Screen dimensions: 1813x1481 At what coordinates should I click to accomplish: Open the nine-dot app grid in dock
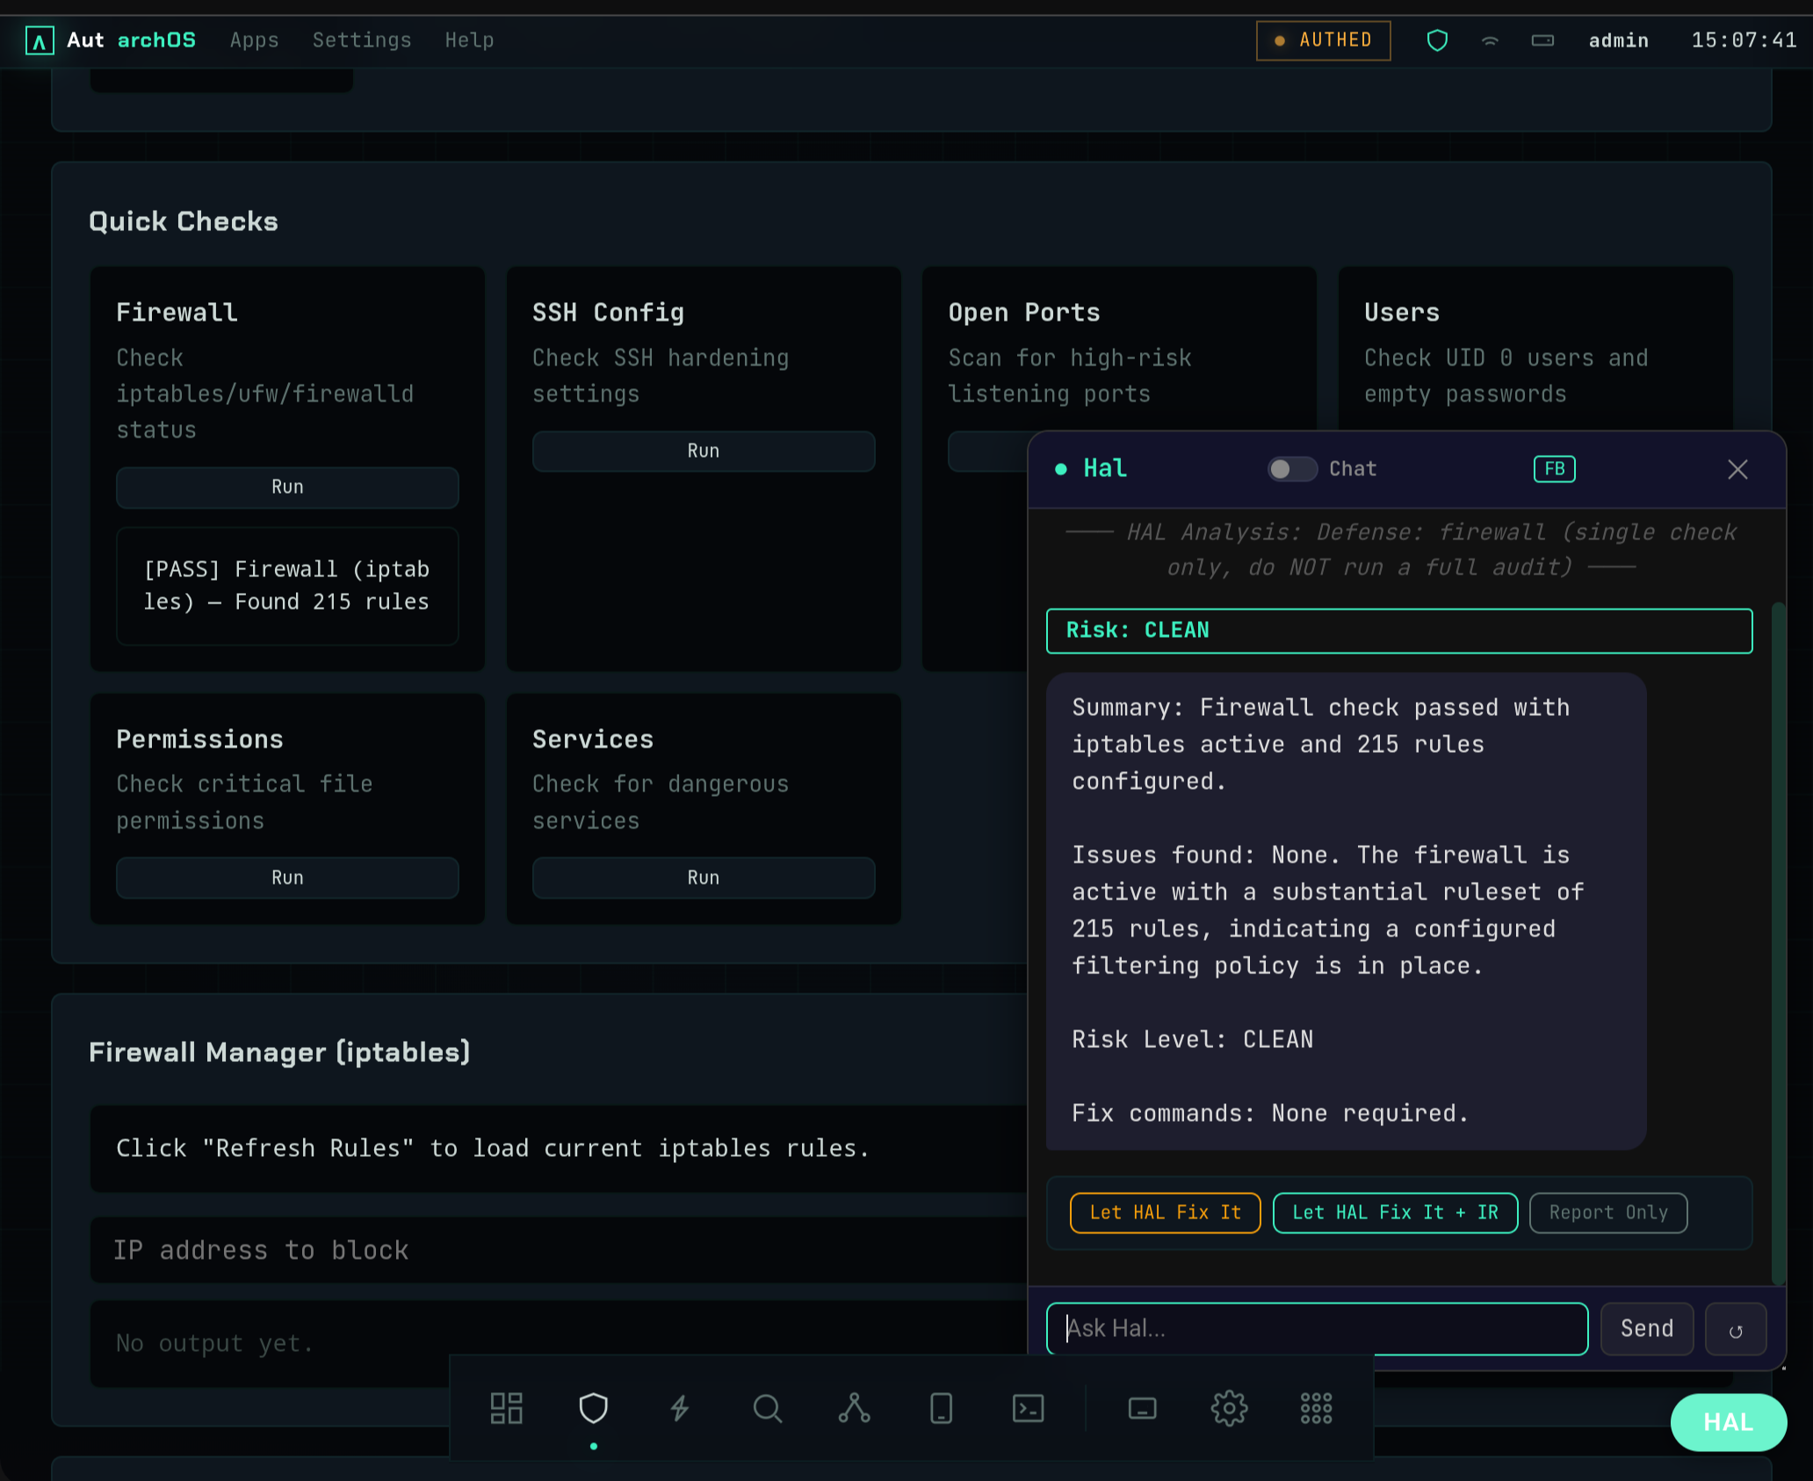1316,1408
